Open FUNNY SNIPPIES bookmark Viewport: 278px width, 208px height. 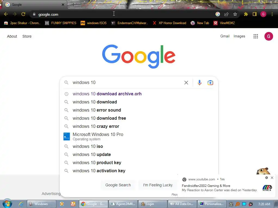61,23
